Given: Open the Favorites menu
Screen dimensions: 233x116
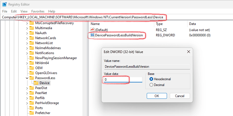Looking at the screenshot, I should (38, 11).
